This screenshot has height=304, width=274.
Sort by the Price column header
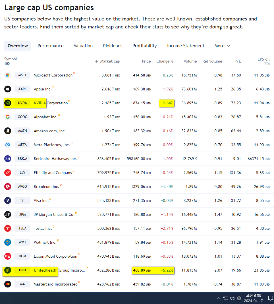tap(146, 61)
